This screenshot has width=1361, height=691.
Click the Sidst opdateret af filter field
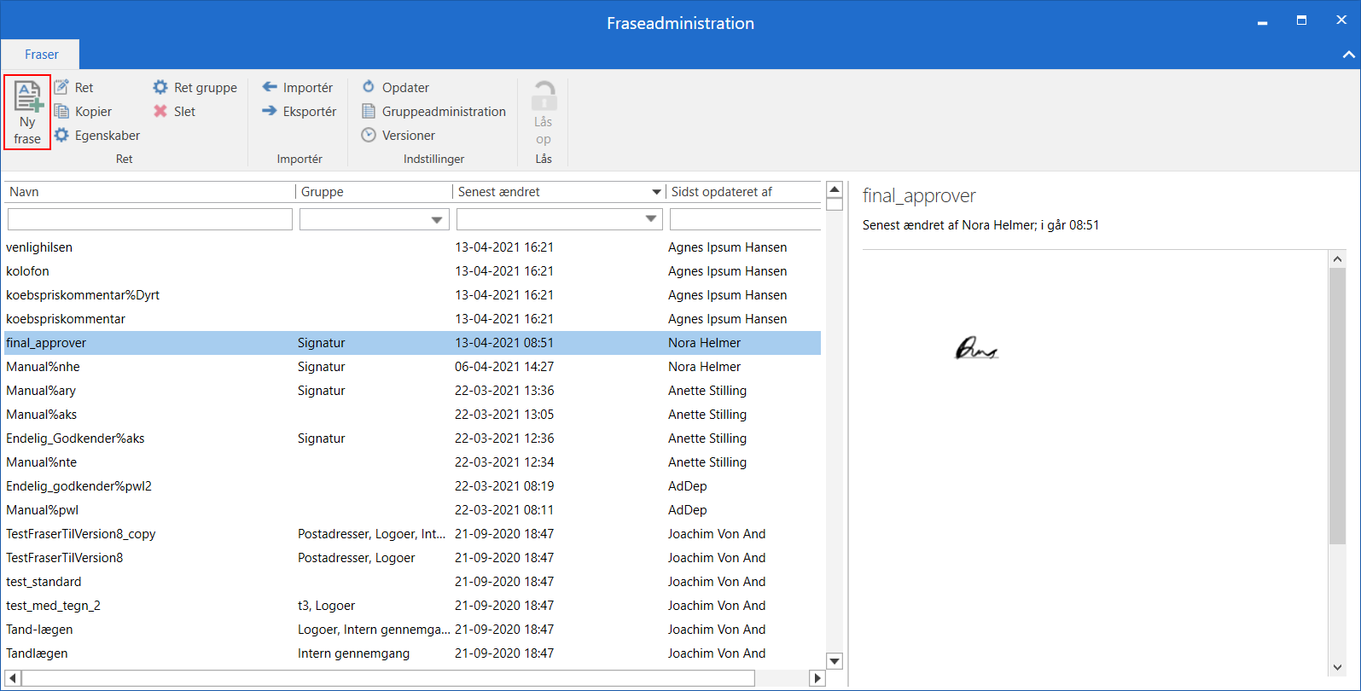(746, 219)
